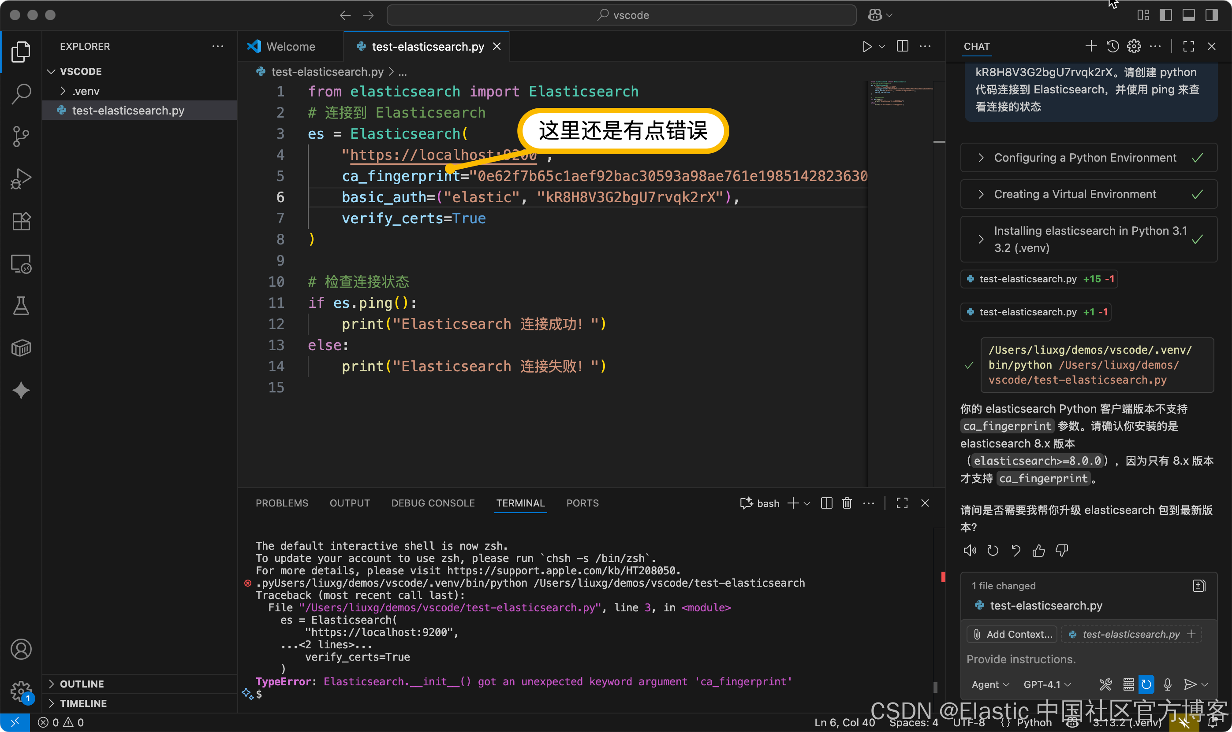
Task: Start voice chat with microphone
Action: [x=1167, y=684]
